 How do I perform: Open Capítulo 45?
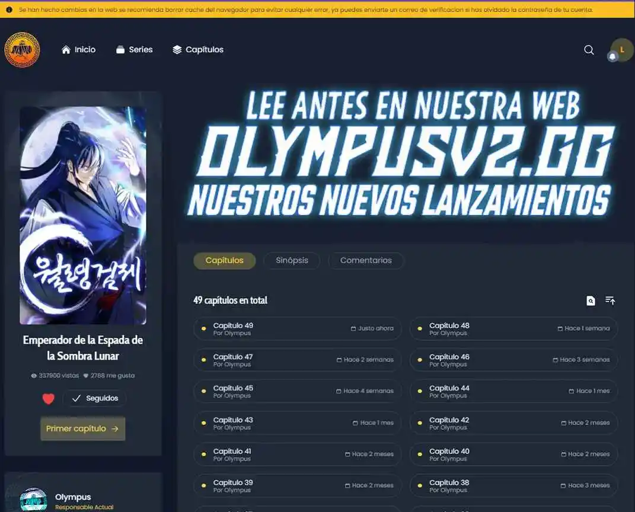(x=297, y=391)
